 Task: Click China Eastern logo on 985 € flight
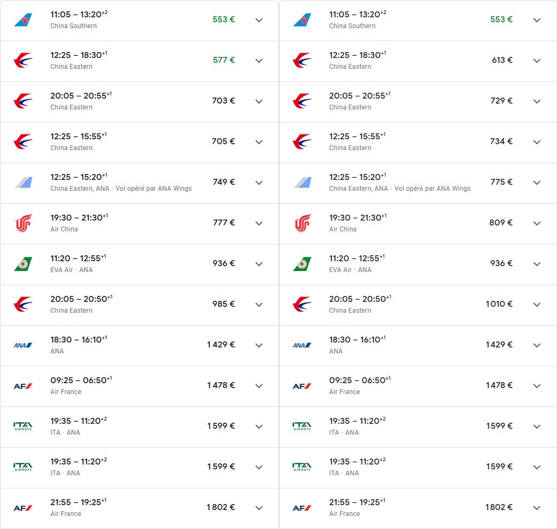pos(23,304)
